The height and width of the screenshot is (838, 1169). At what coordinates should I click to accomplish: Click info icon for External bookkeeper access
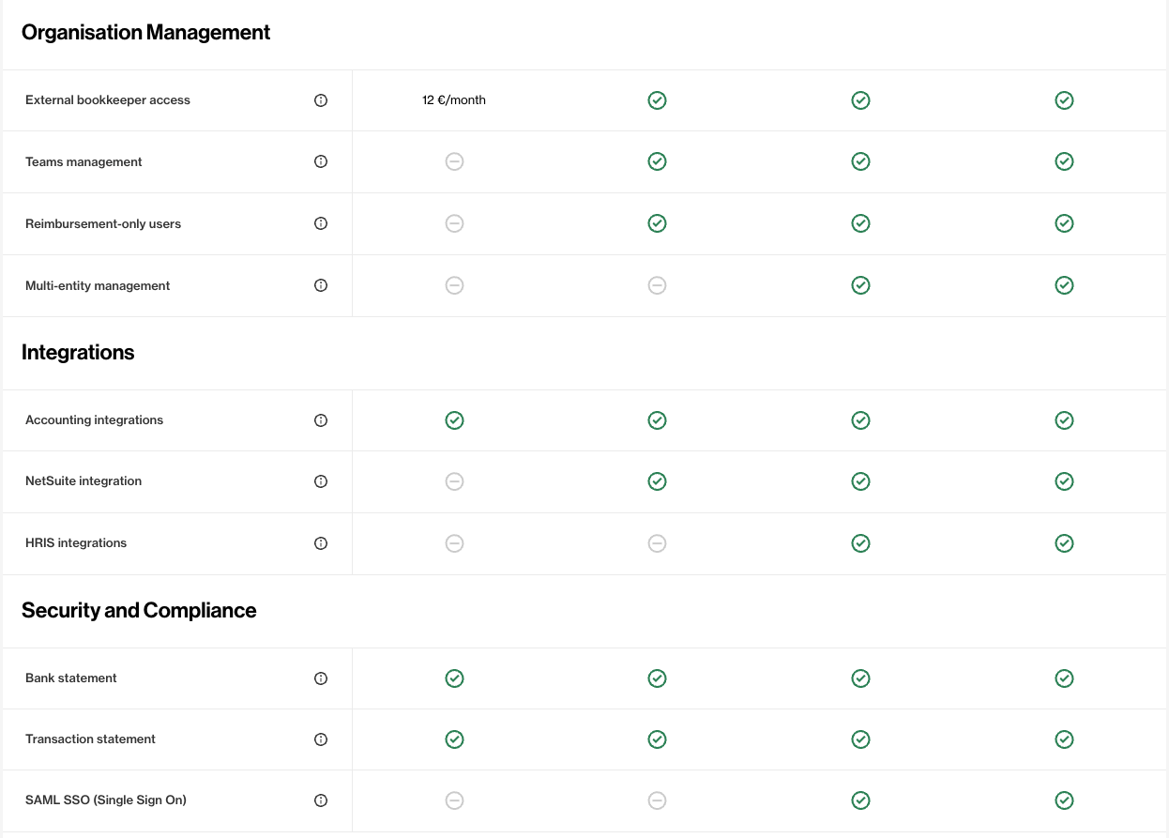tap(321, 100)
